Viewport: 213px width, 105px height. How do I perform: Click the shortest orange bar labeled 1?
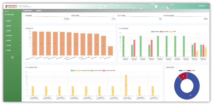(x=110, y=51)
